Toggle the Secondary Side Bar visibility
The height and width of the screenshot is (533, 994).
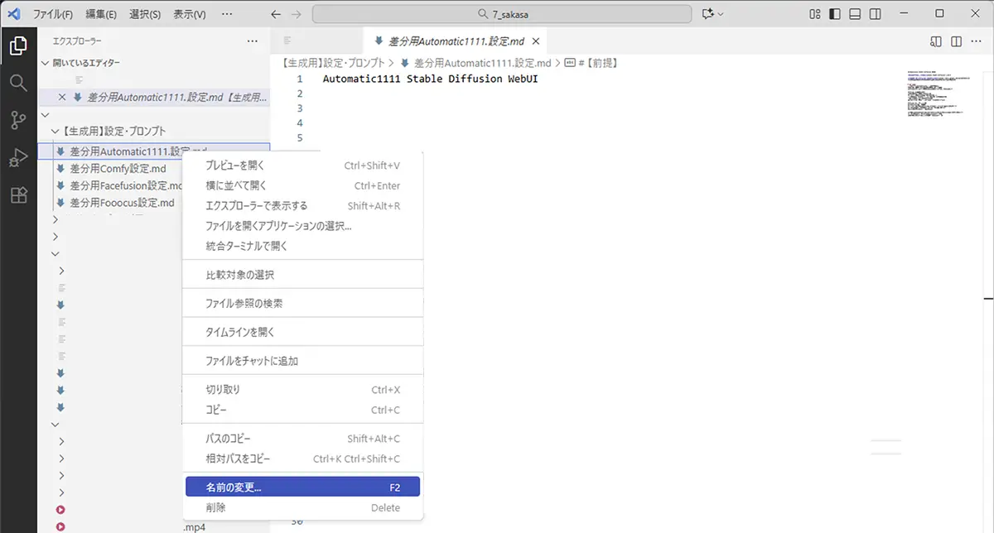876,14
